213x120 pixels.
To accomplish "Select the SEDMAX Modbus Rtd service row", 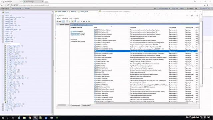I will [146, 62].
